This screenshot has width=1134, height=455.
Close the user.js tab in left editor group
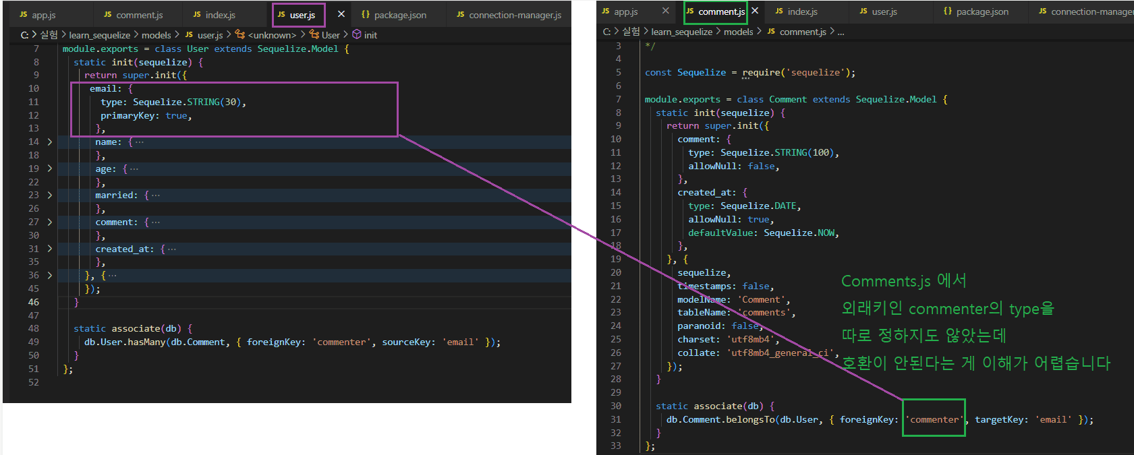341,14
